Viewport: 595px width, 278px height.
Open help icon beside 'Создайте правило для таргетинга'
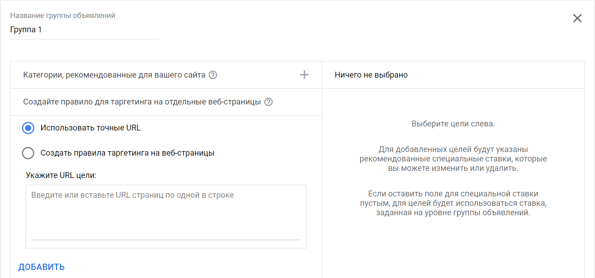[268, 102]
